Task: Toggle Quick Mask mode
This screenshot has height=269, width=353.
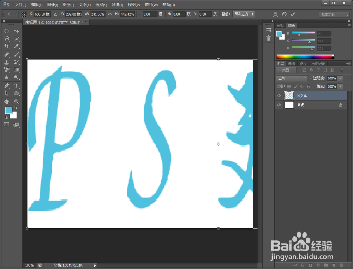Action: [6, 125]
